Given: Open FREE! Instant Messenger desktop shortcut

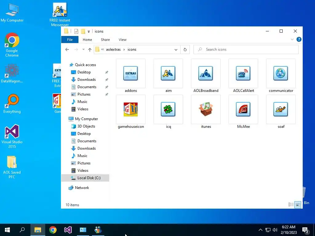Looking at the screenshot, I should point(60,14).
